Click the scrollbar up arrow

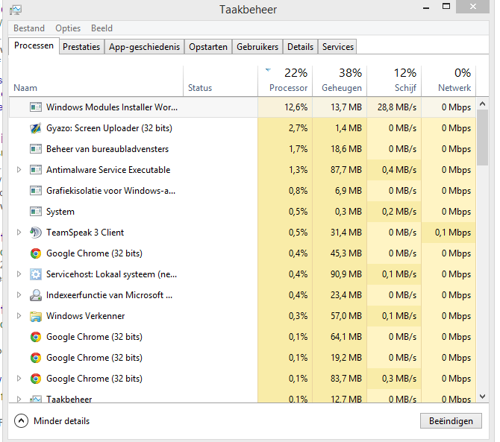pos(482,104)
